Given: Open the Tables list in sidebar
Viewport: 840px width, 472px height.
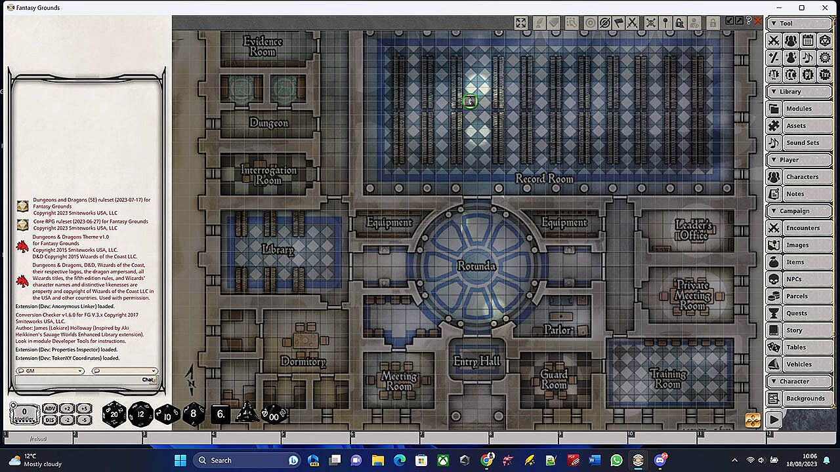Looking at the screenshot, I should pos(799,347).
